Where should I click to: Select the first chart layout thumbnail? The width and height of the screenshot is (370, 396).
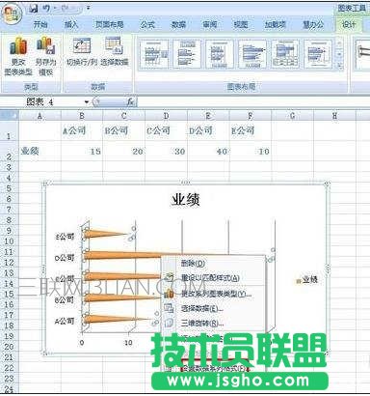click(x=154, y=54)
